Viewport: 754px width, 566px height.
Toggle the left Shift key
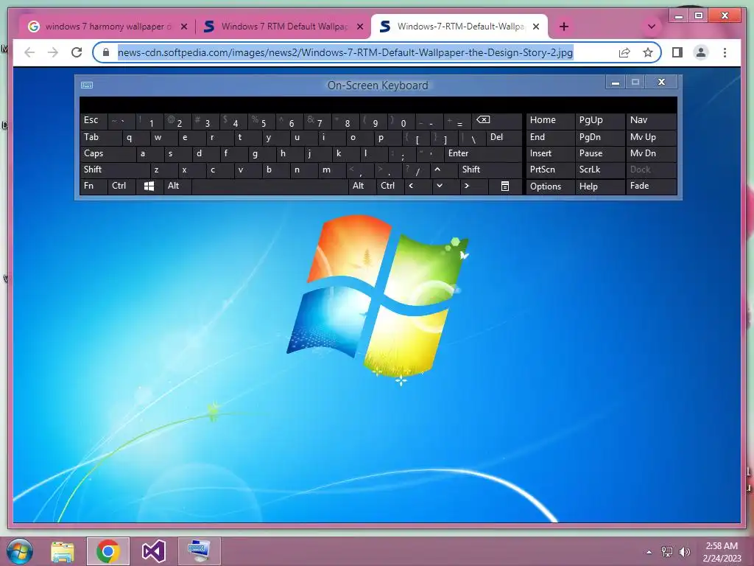click(114, 170)
